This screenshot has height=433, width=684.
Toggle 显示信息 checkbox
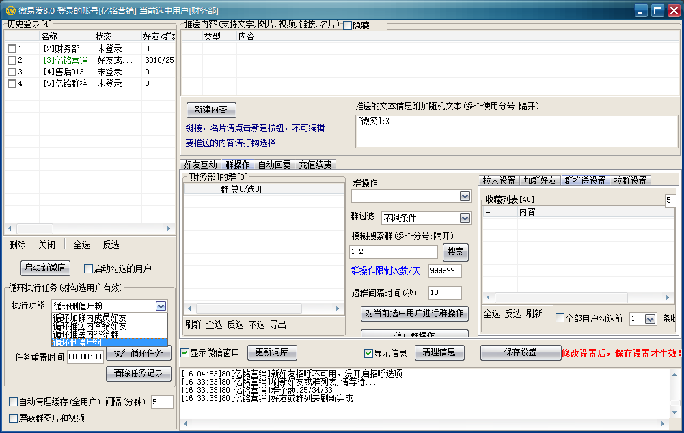pos(368,353)
